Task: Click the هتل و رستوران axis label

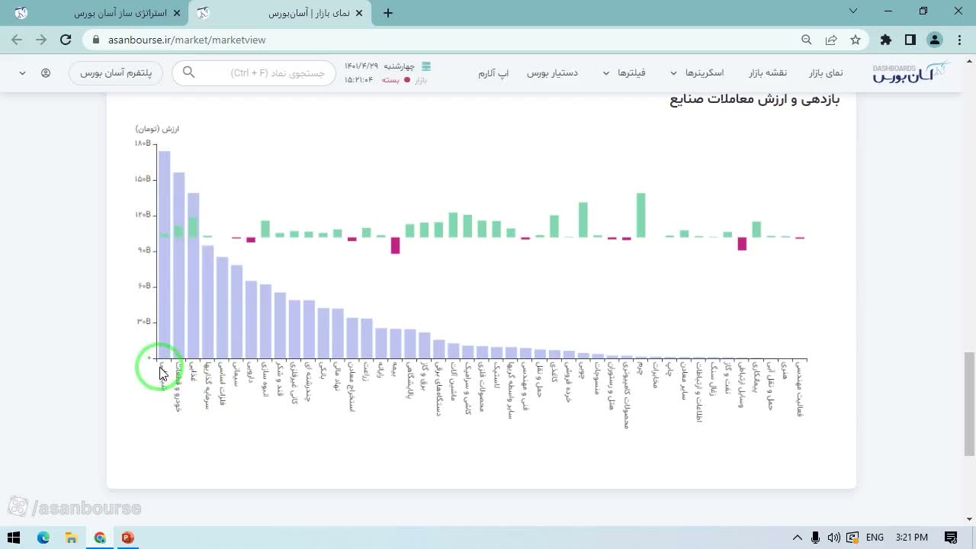Action: pyautogui.click(x=612, y=386)
